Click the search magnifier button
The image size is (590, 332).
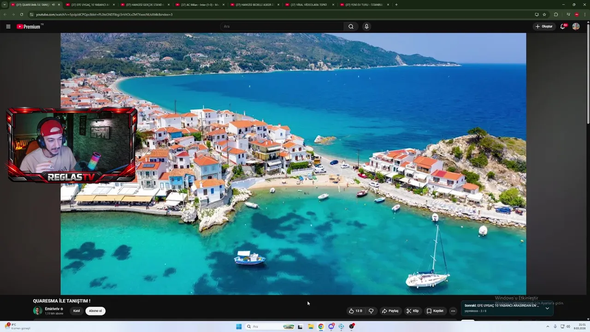351,26
